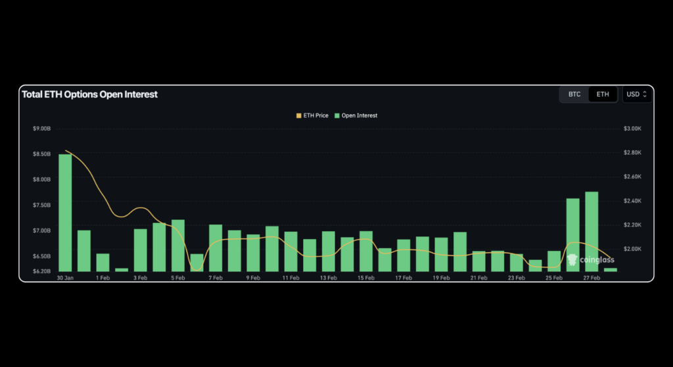This screenshot has width=673, height=367.
Task: Click the 21 Feb open interest bar
Action: (x=479, y=261)
